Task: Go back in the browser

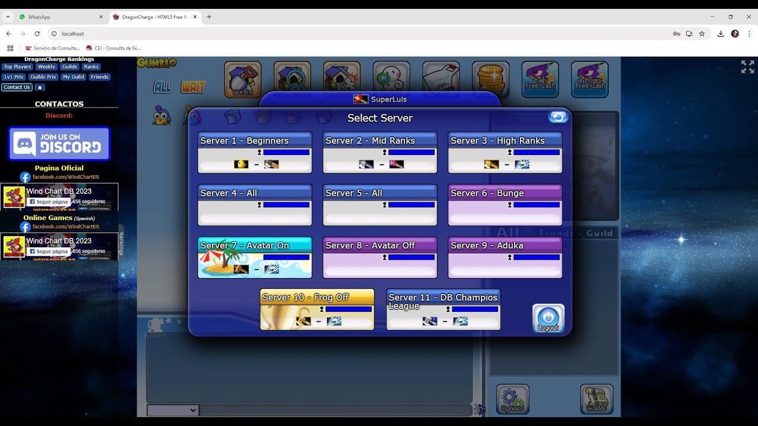Action: click(8, 34)
